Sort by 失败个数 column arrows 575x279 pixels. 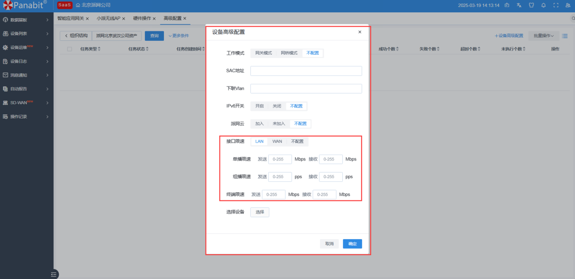pos(438,49)
